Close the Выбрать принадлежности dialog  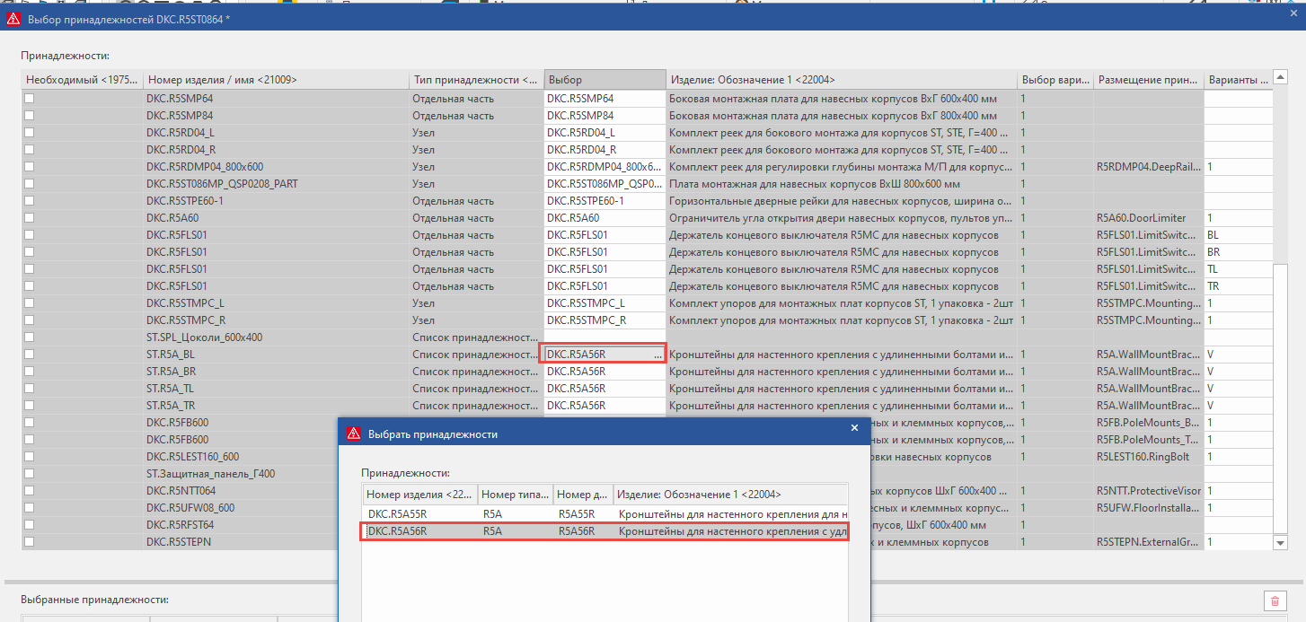pyautogui.click(x=854, y=429)
